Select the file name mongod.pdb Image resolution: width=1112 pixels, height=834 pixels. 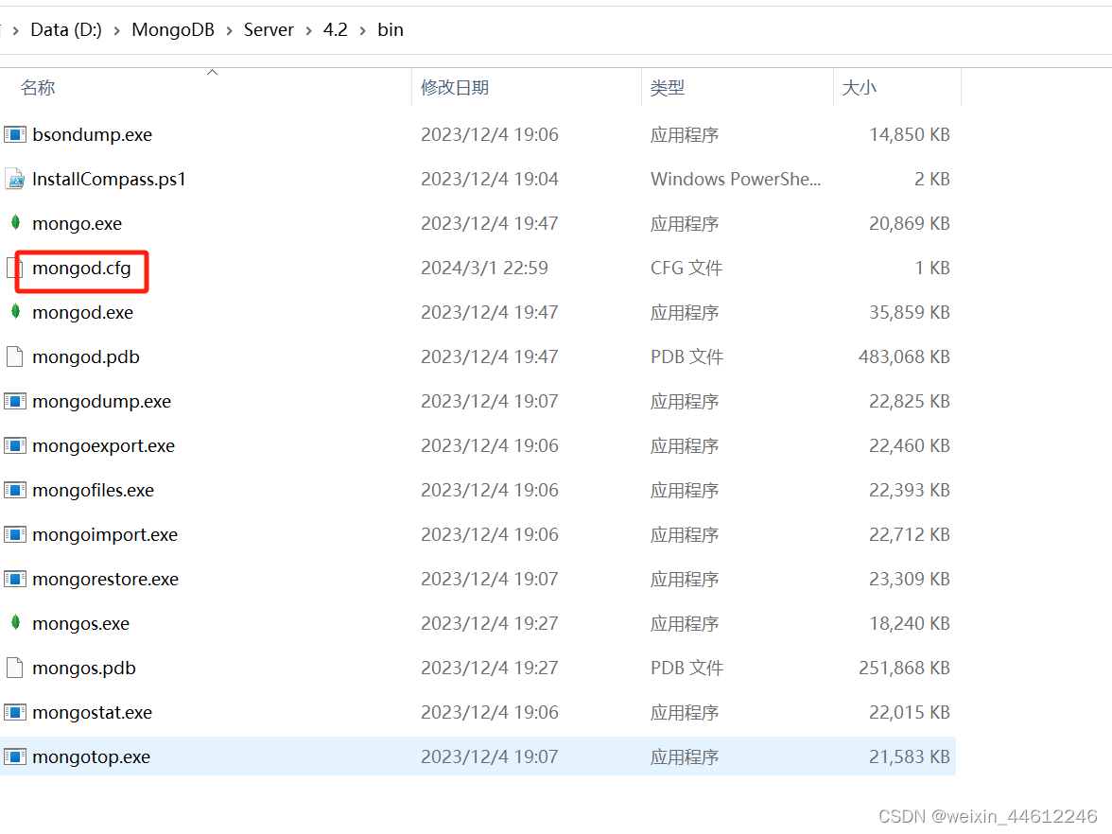pos(86,356)
